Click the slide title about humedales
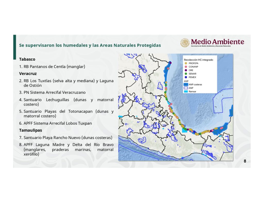The image size is (264, 203). click(90, 45)
